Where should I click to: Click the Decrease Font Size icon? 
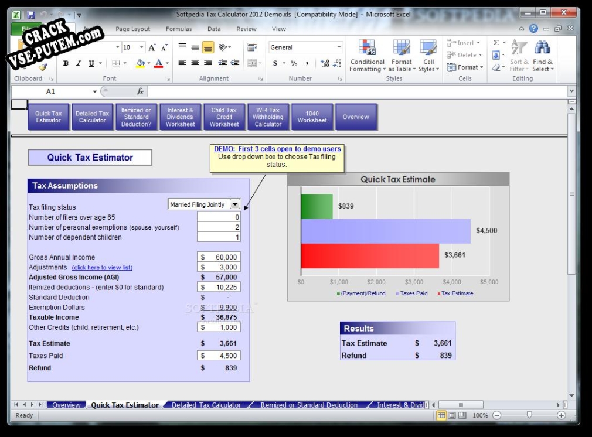[x=164, y=47]
